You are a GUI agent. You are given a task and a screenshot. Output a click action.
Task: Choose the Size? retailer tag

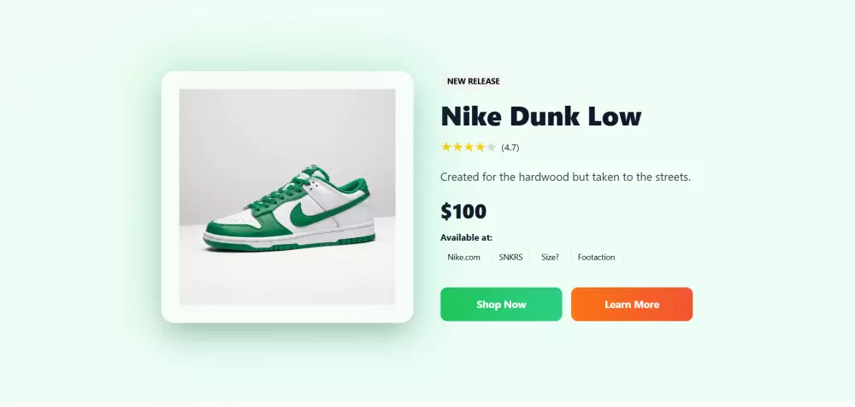click(x=550, y=257)
